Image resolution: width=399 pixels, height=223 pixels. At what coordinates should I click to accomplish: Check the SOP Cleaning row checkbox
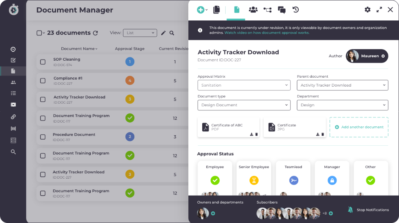pos(43,62)
